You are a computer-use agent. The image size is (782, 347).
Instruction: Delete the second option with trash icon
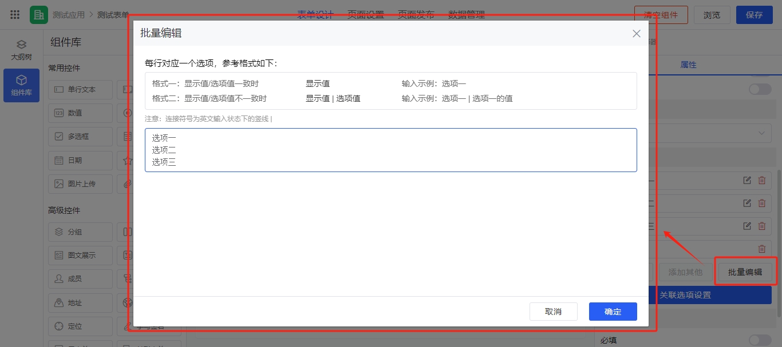(761, 203)
